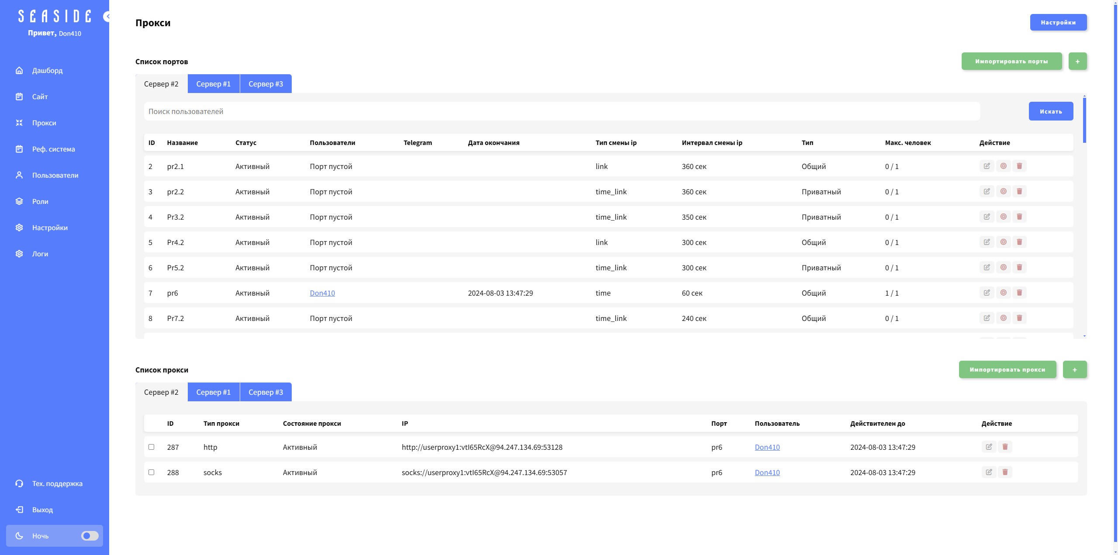Open Логи section in sidebar

tap(40, 254)
